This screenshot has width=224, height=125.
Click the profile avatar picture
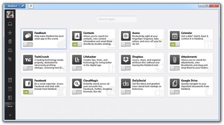coord(10,15)
